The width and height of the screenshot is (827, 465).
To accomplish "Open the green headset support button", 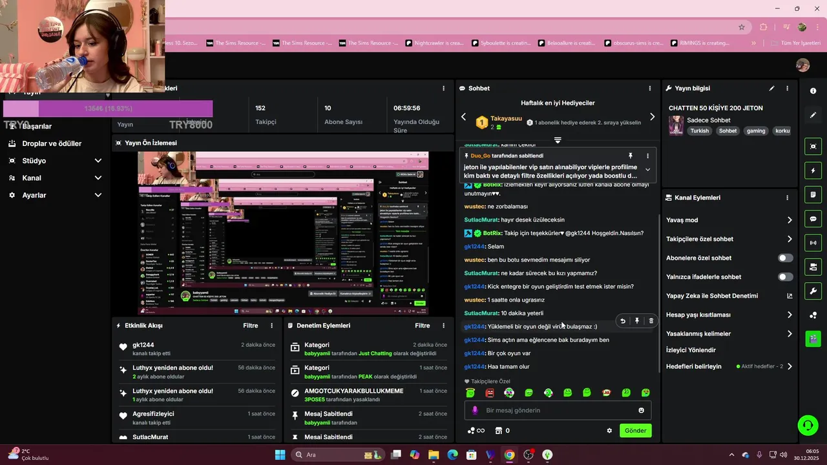I will (x=808, y=425).
